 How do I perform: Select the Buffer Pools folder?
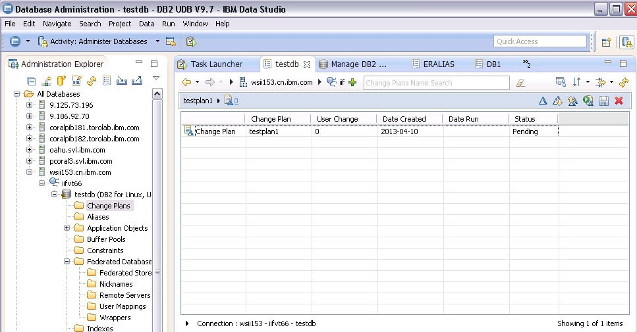107,239
